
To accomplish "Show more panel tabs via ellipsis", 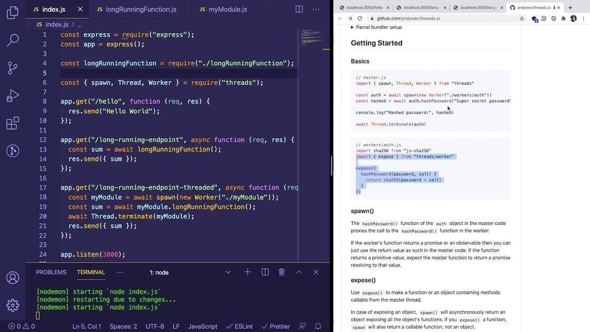I will point(120,272).
